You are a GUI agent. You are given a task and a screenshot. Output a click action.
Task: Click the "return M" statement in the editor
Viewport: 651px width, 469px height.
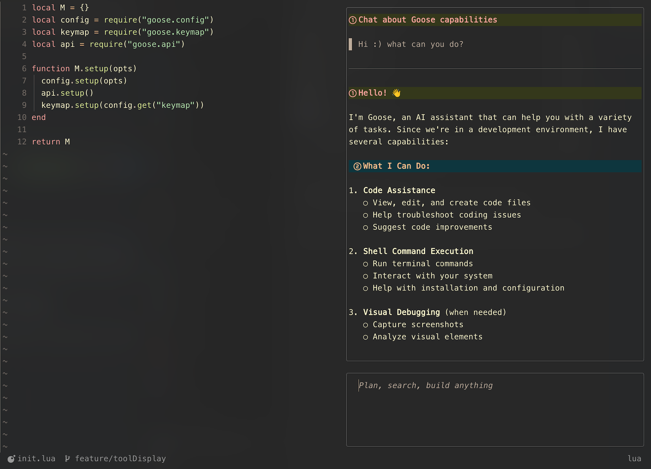(51, 142)
